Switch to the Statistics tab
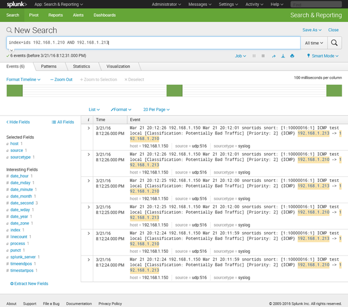348x307 pixels. 82,66
